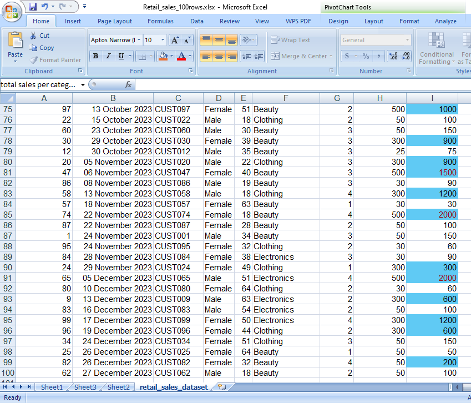The height and width of the screenshot is (403, 471).
Task: Select row 85 header
Action: (x=8, y=215)
